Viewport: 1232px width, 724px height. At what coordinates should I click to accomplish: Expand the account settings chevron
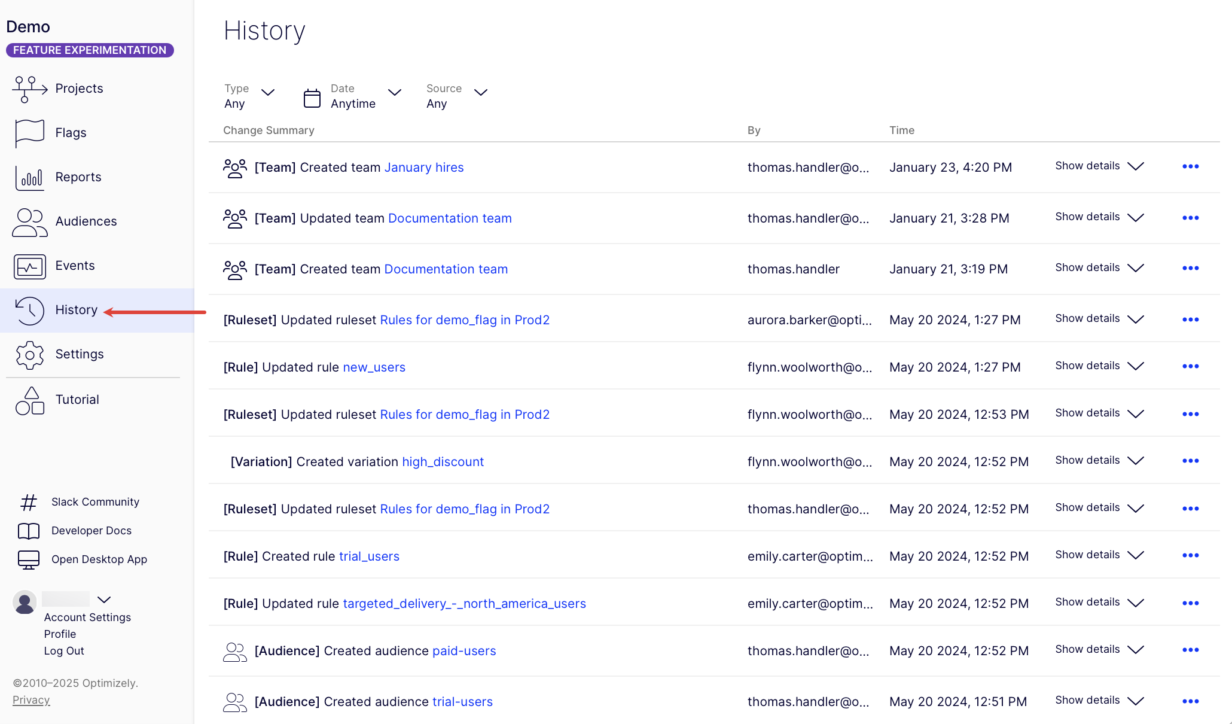104,600
